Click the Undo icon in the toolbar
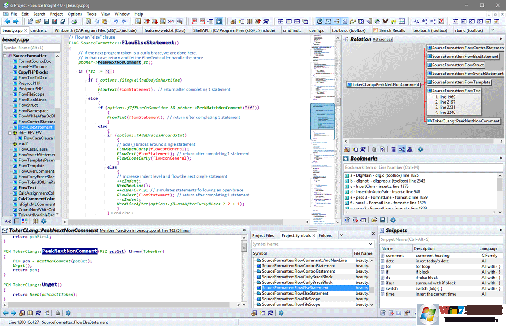Screen dimensions: 506x326 click(116, 21)
